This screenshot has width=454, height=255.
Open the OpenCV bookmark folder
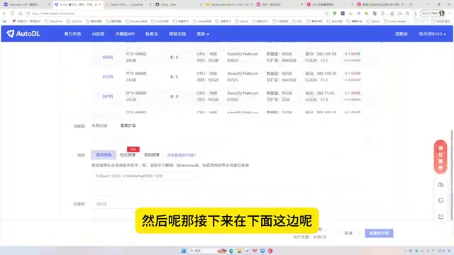click(74, 21)
